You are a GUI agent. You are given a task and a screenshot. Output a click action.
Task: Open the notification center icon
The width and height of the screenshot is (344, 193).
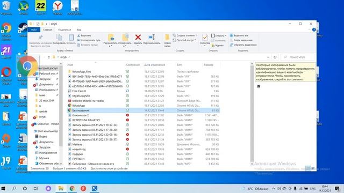[x=337, y=188]
